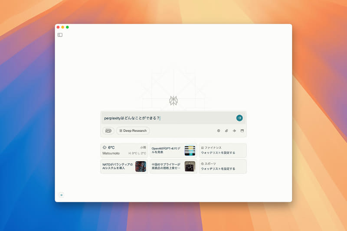Screen dimensions: 347x231
Task: Click the small icon at window's bottom-left corner
Action: tap(62, 195)
